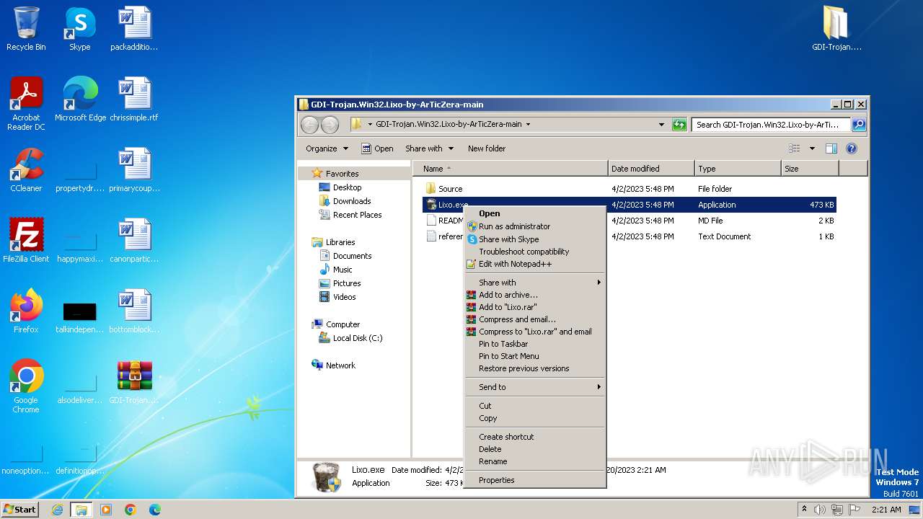
Task: Click the search folder input field
Action: pos(771,125)
